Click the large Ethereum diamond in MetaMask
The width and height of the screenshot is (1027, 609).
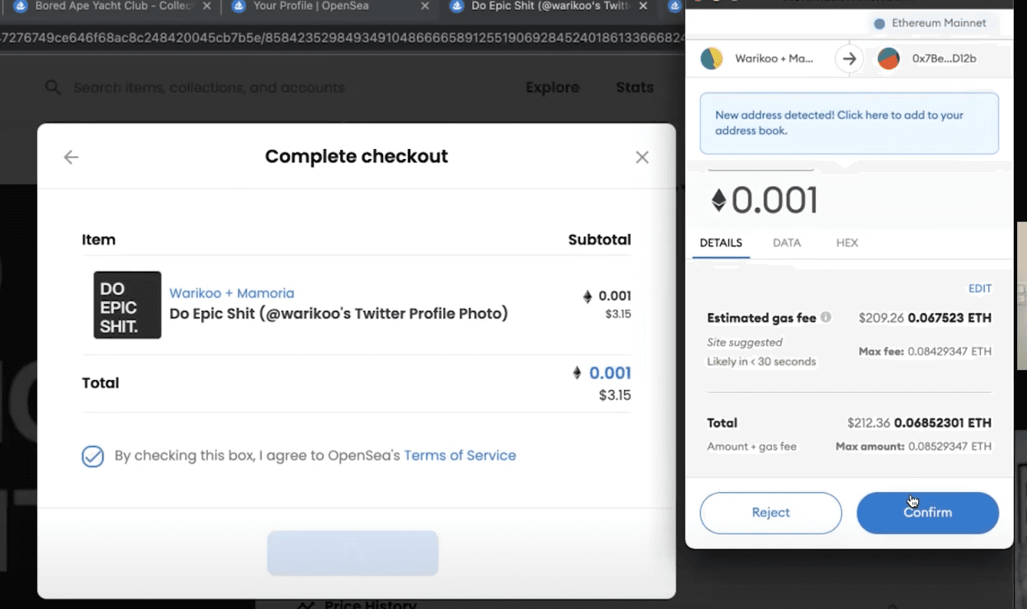coord(719,200)
